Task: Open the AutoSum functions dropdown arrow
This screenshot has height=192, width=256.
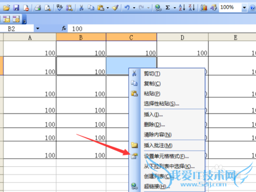Action: [x=175, y=8]
